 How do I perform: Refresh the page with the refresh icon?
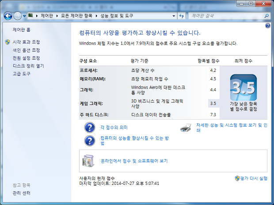point(181,16)
